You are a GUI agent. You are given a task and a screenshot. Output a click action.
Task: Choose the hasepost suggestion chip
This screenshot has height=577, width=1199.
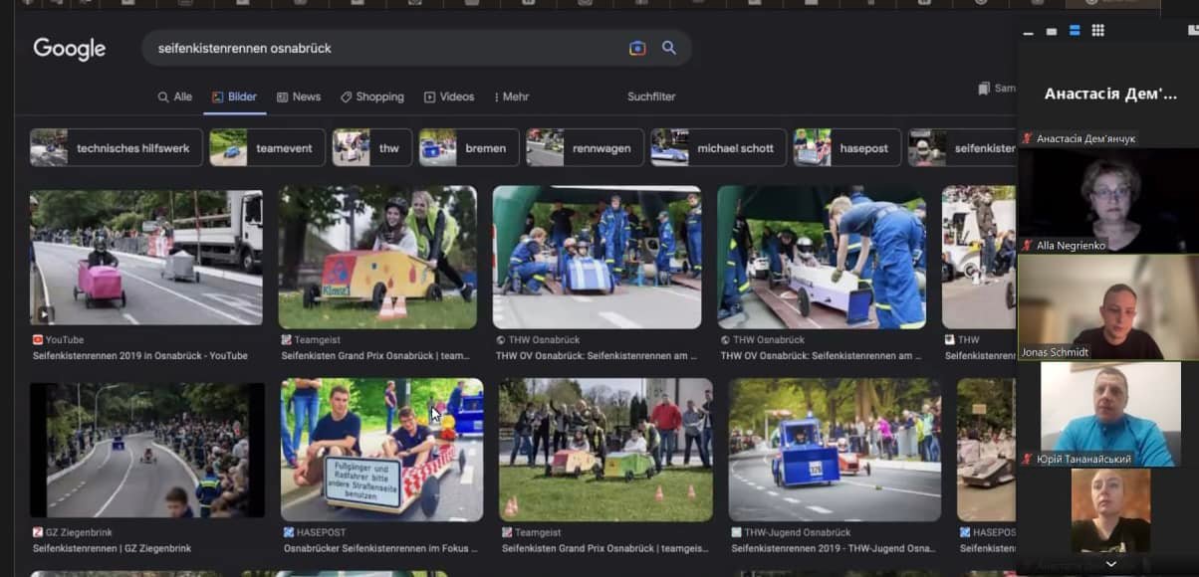[846, 147]
